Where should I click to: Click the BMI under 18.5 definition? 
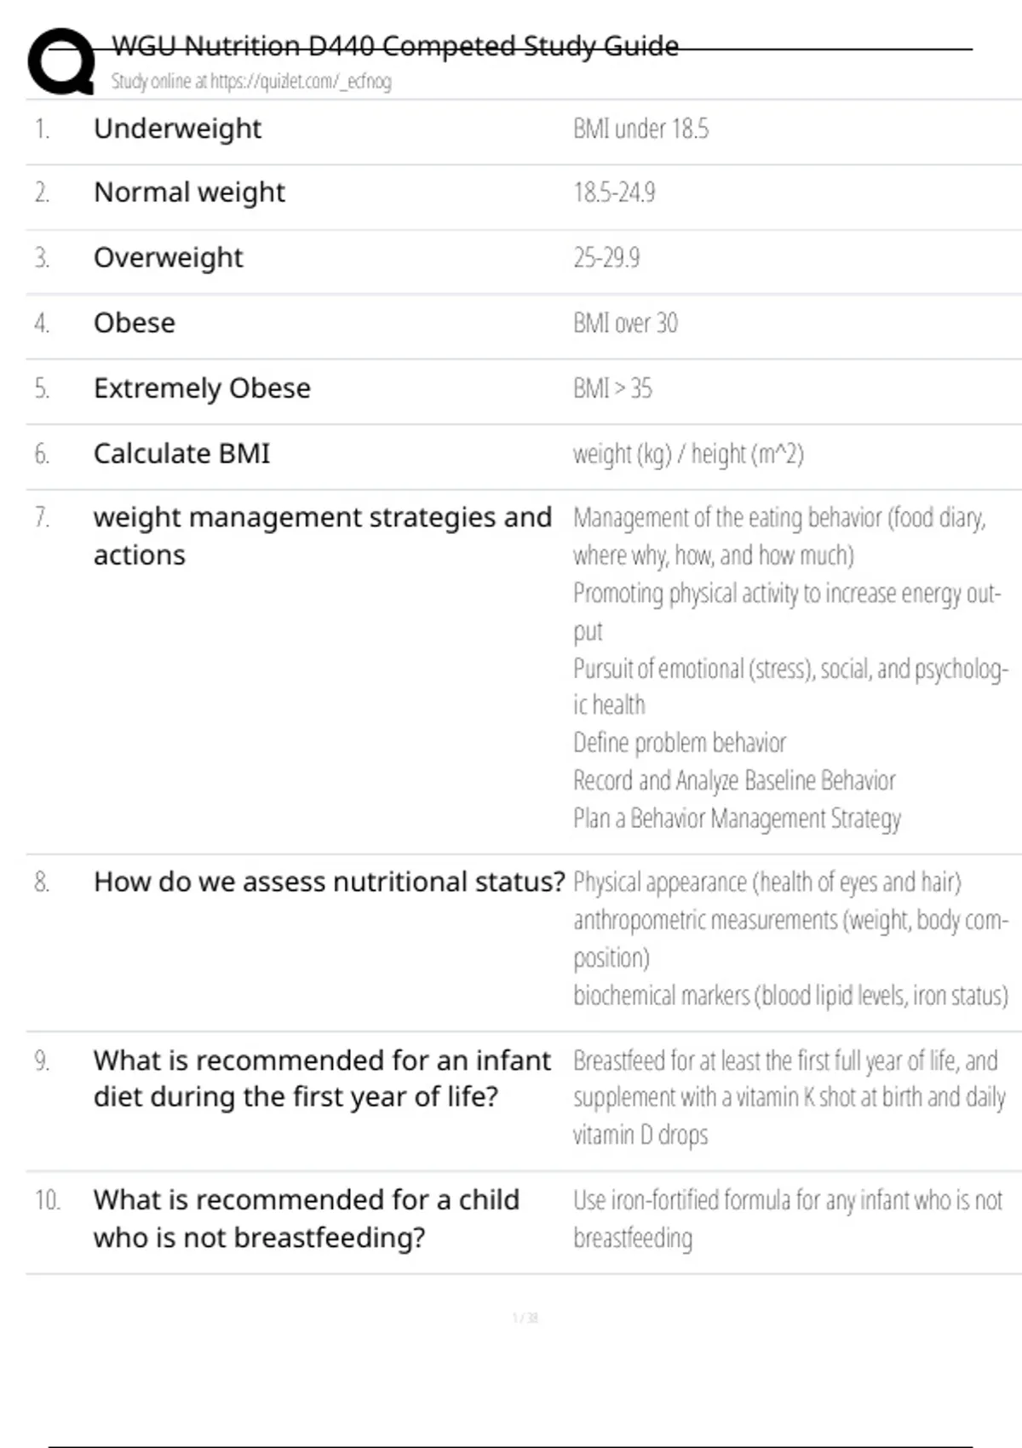tap(640, 129)
